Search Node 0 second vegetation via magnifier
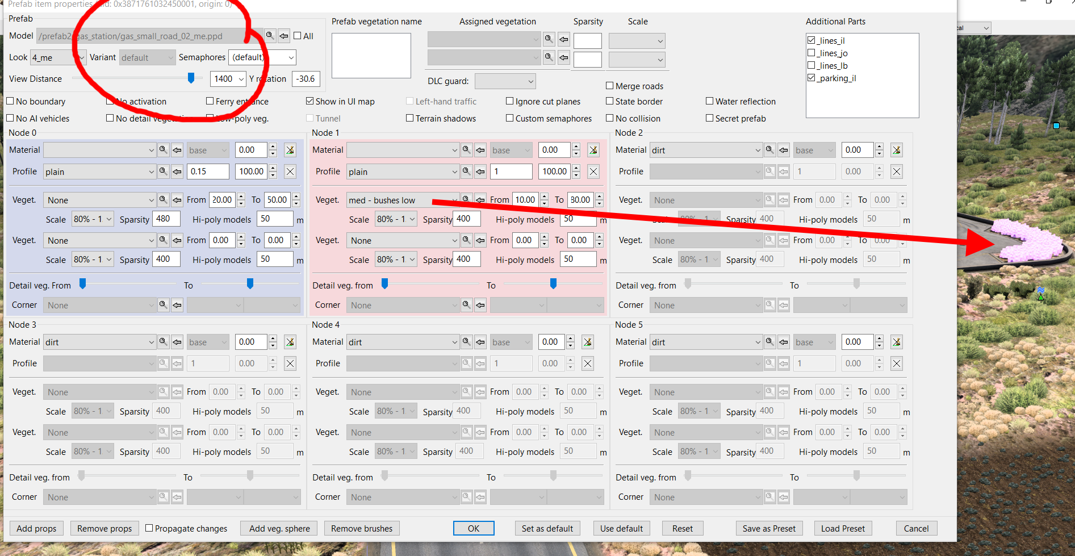The height and width of the screenshot is (556, 1075). [x=163, y=240]
